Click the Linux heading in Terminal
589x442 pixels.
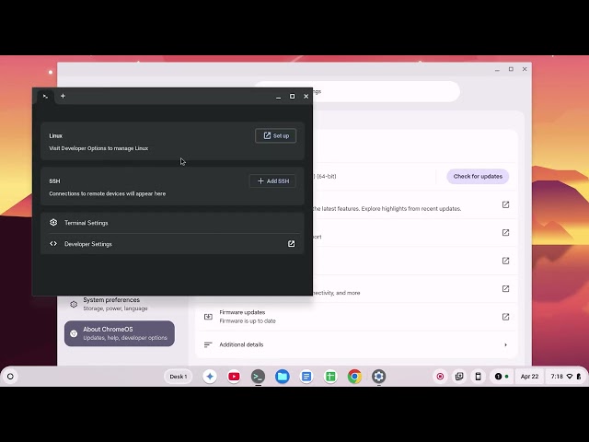click(x=55, y=135)
